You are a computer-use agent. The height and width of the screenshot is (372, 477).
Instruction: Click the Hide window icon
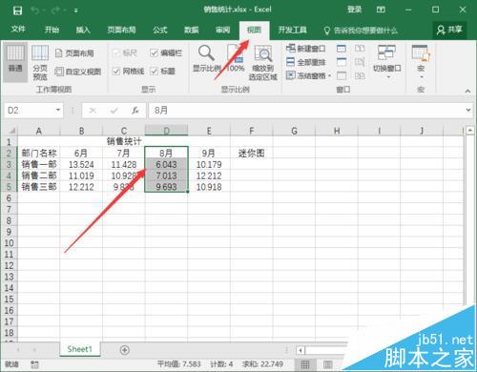click(x=342, y=62)
